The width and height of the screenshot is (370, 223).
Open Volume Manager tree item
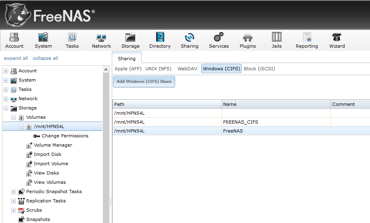click(53, 145)
